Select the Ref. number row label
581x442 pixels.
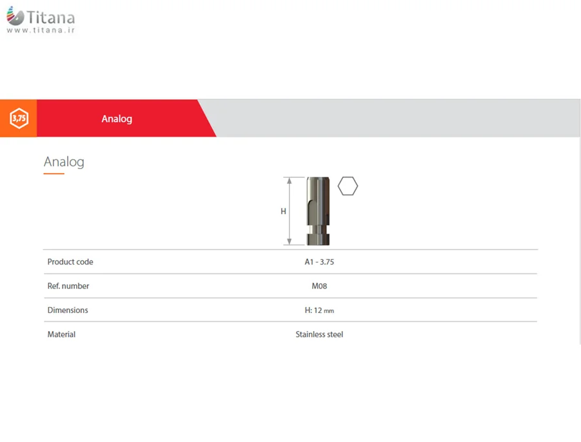68,286
